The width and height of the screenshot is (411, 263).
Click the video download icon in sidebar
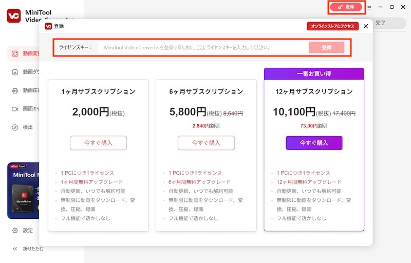tap(15, 72)
